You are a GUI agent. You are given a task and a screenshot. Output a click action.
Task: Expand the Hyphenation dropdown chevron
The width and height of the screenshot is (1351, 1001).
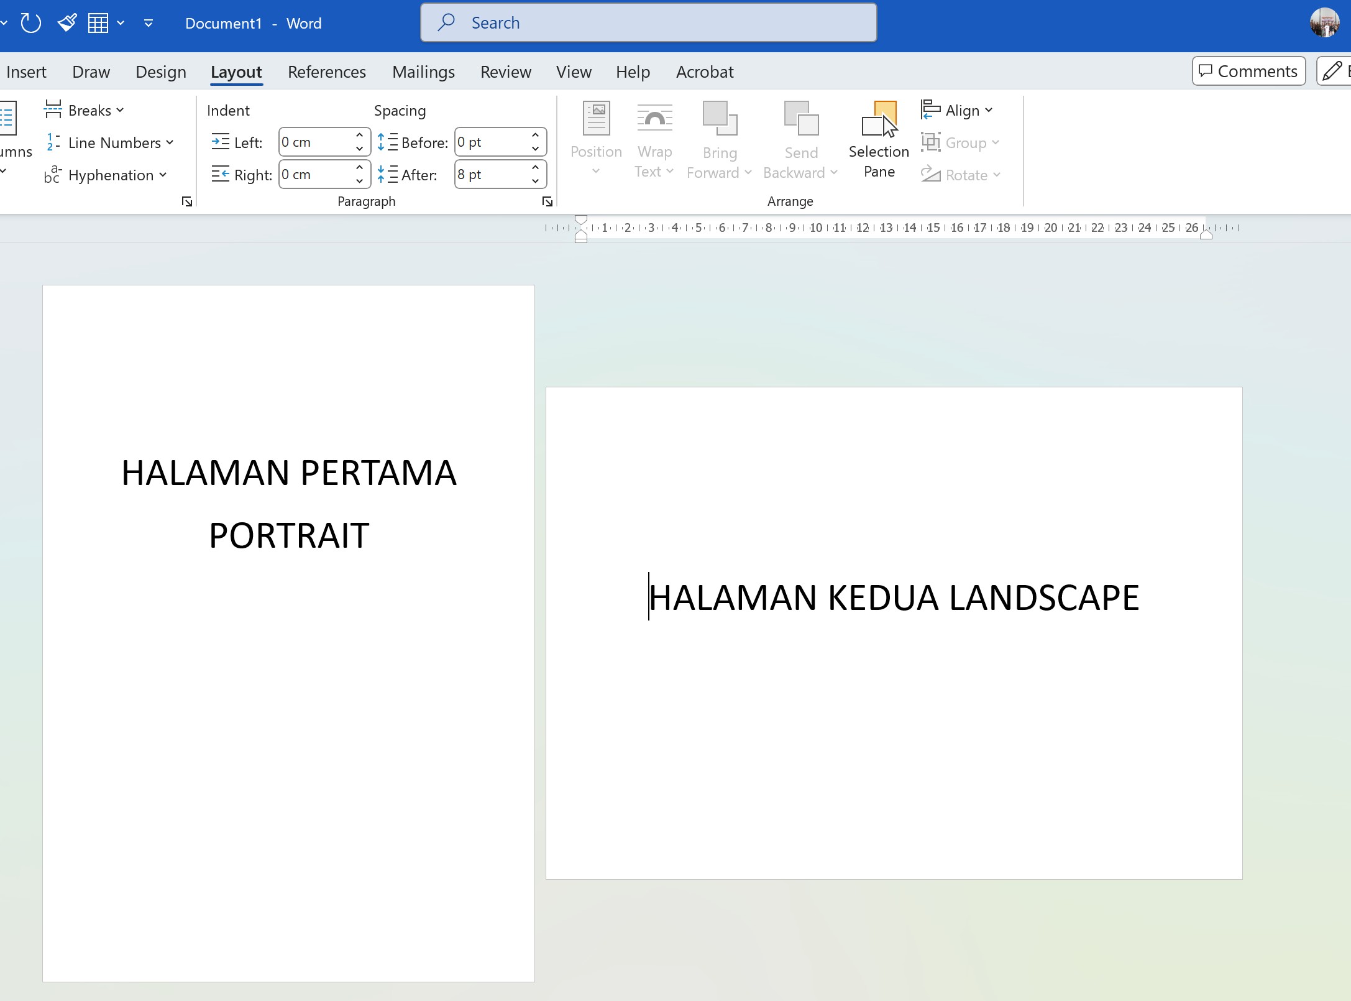point(162,175)
